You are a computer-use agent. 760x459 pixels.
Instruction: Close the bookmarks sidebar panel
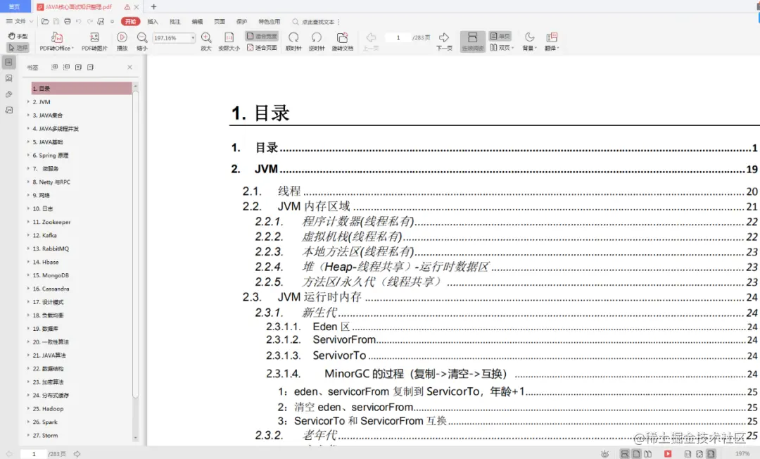tap(129, 67)
